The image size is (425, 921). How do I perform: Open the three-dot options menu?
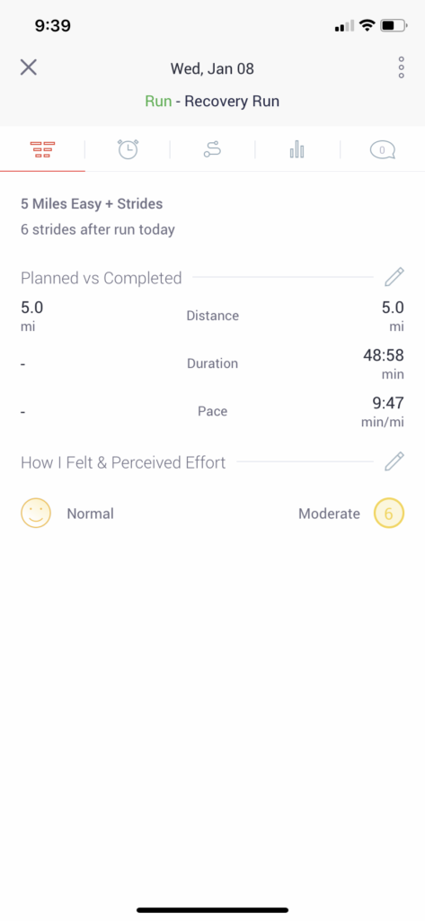(402, 67)
